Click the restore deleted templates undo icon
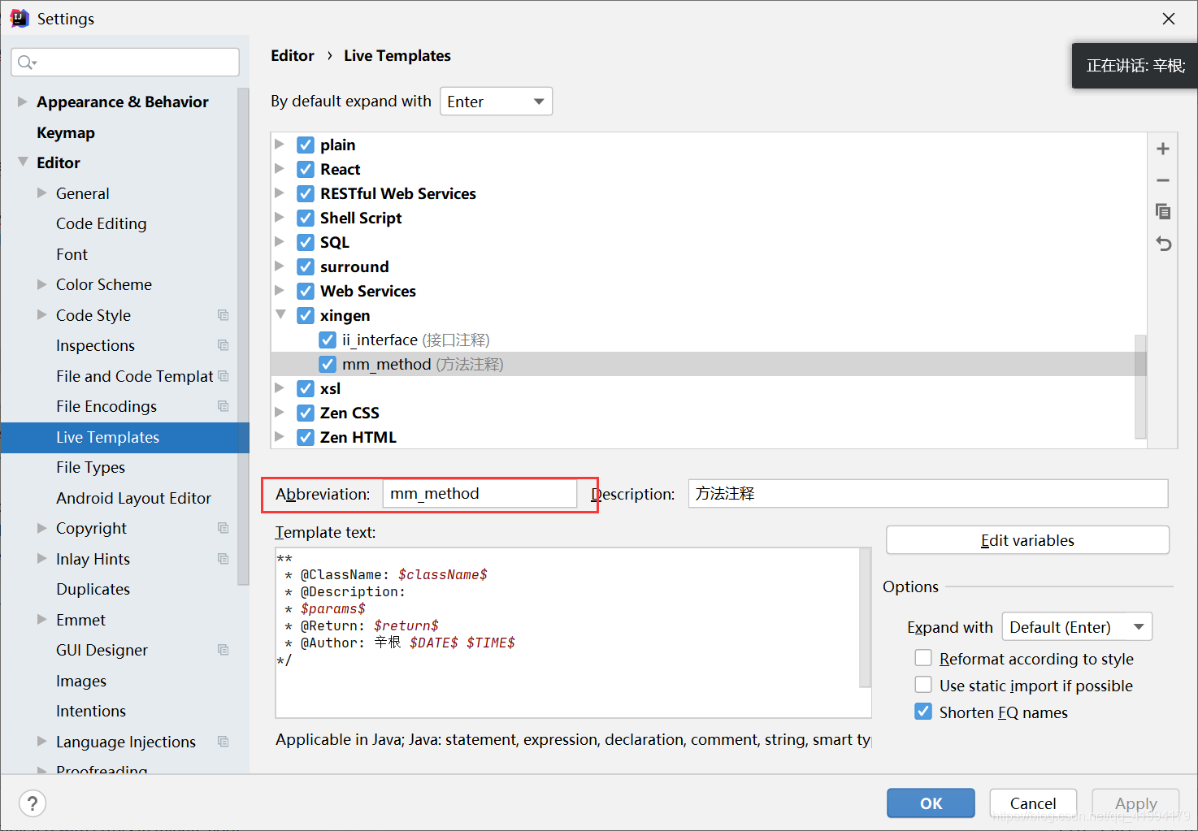The height and width of the screenshot is (831, 1198). [1163, 244]
